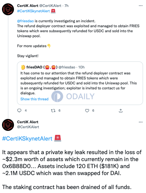Open the quoted friesDAO tweet card text
The height and width of the screenshot is (193, 146).
(x=78, y=83)
